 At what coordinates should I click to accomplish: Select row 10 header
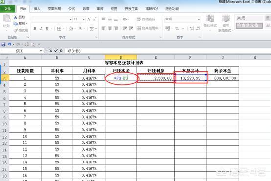(x=4, y=124)
